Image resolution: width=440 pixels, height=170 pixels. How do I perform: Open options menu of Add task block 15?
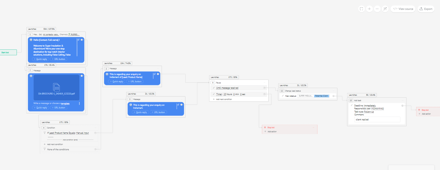click(x=402, y=100)
